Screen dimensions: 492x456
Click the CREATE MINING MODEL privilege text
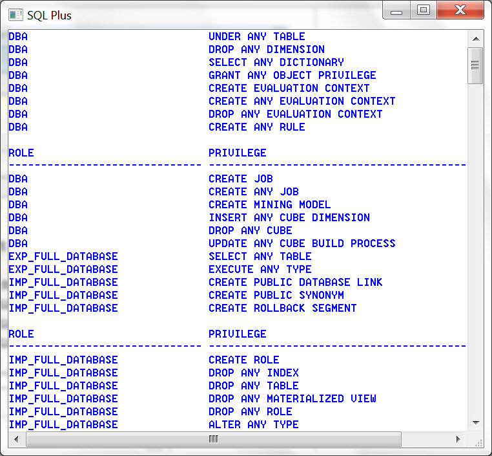tap(269, 204)
